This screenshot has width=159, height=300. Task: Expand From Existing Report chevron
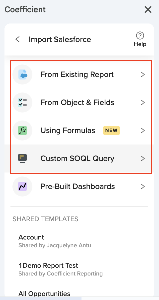click(143, 74)
